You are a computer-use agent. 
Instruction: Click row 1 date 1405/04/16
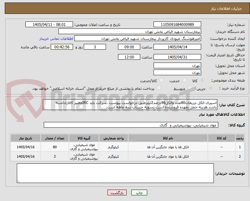[x=25, y=147]
